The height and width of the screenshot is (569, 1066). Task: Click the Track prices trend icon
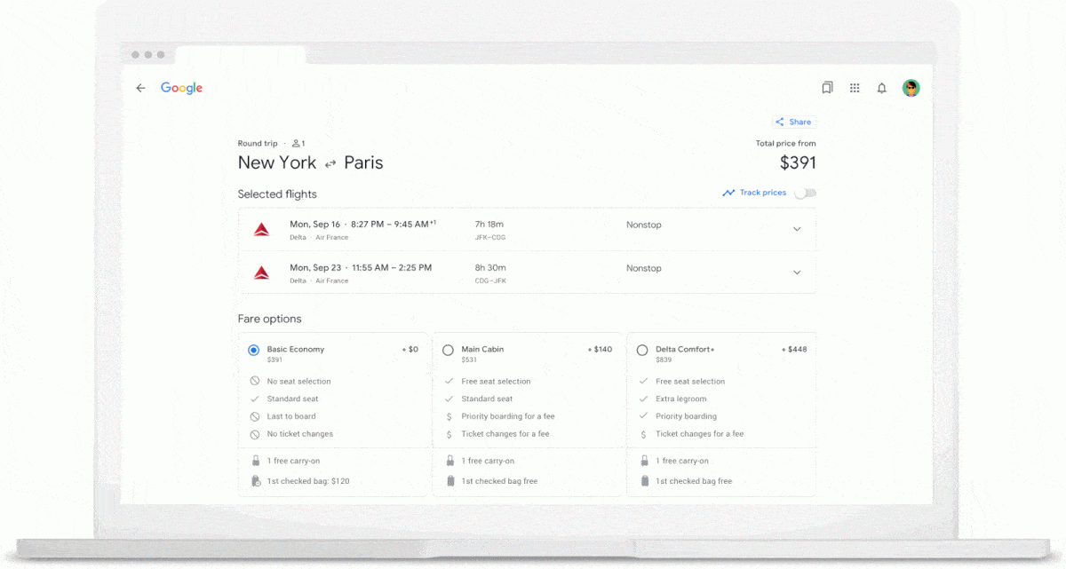click(728, 193)
